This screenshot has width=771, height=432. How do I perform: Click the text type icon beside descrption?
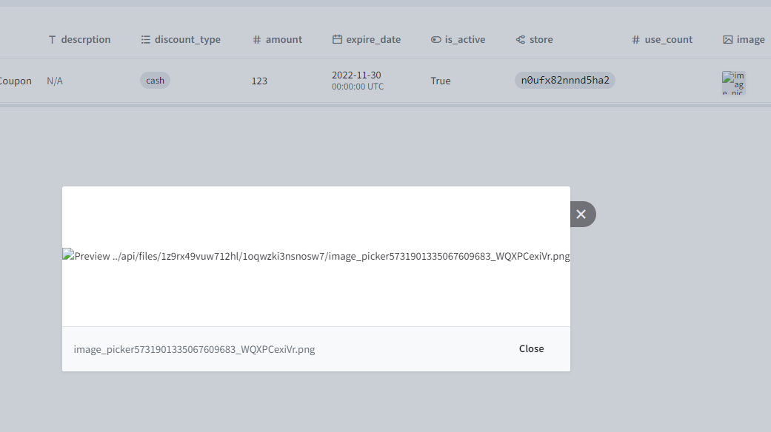51,39
